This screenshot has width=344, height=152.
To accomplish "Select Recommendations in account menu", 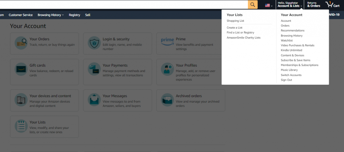I will click(x=293, y=30).
